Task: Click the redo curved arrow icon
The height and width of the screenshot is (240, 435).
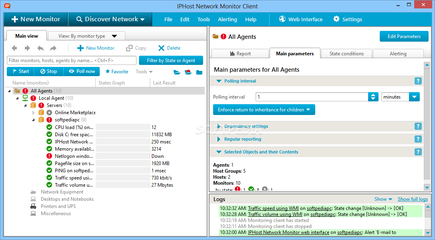Action: tap(53, 48)
